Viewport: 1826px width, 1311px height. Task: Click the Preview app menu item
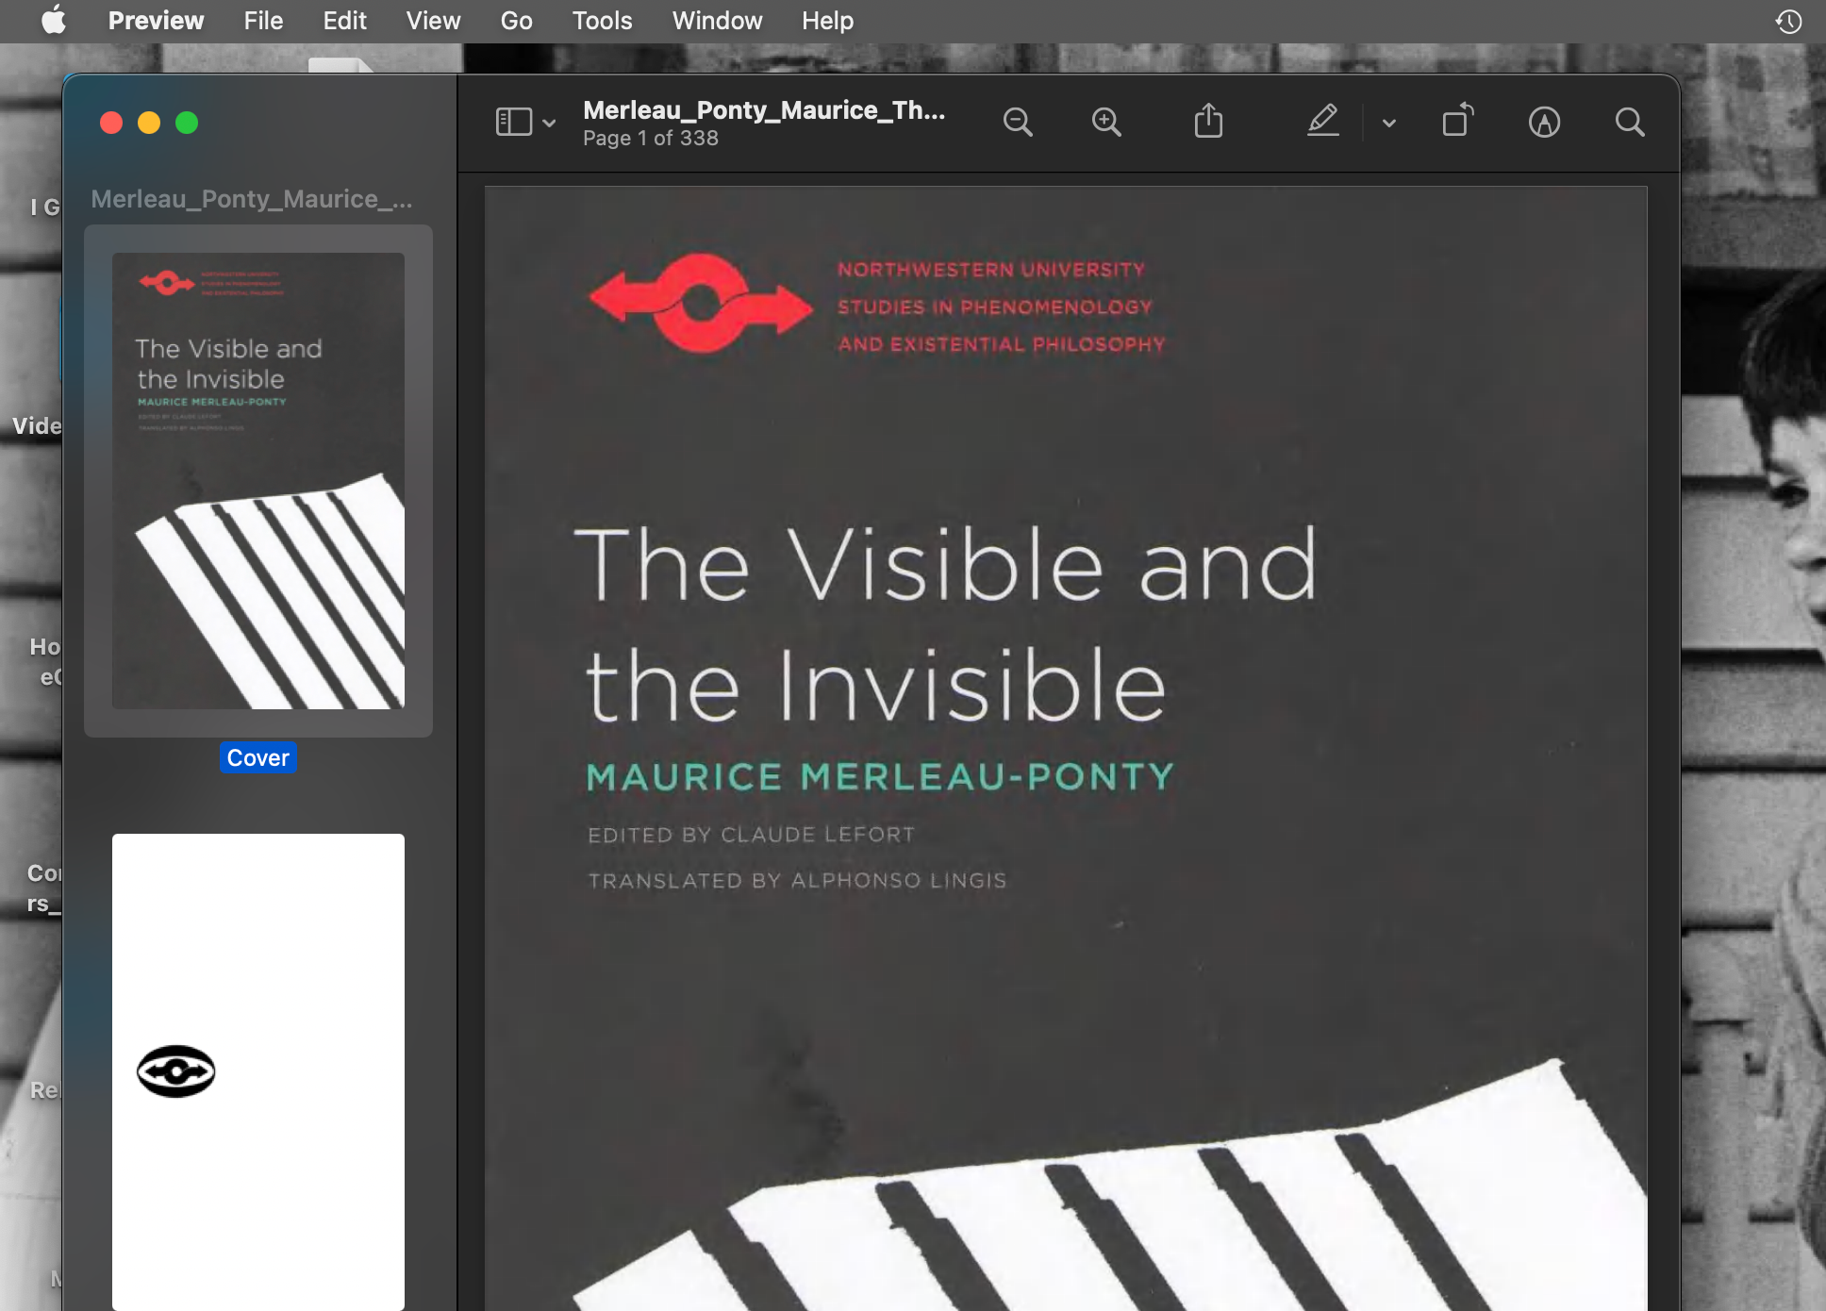pyautogui.click(x=158, y=20)
